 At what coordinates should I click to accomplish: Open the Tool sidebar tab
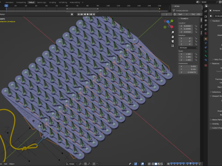(201, 26)
